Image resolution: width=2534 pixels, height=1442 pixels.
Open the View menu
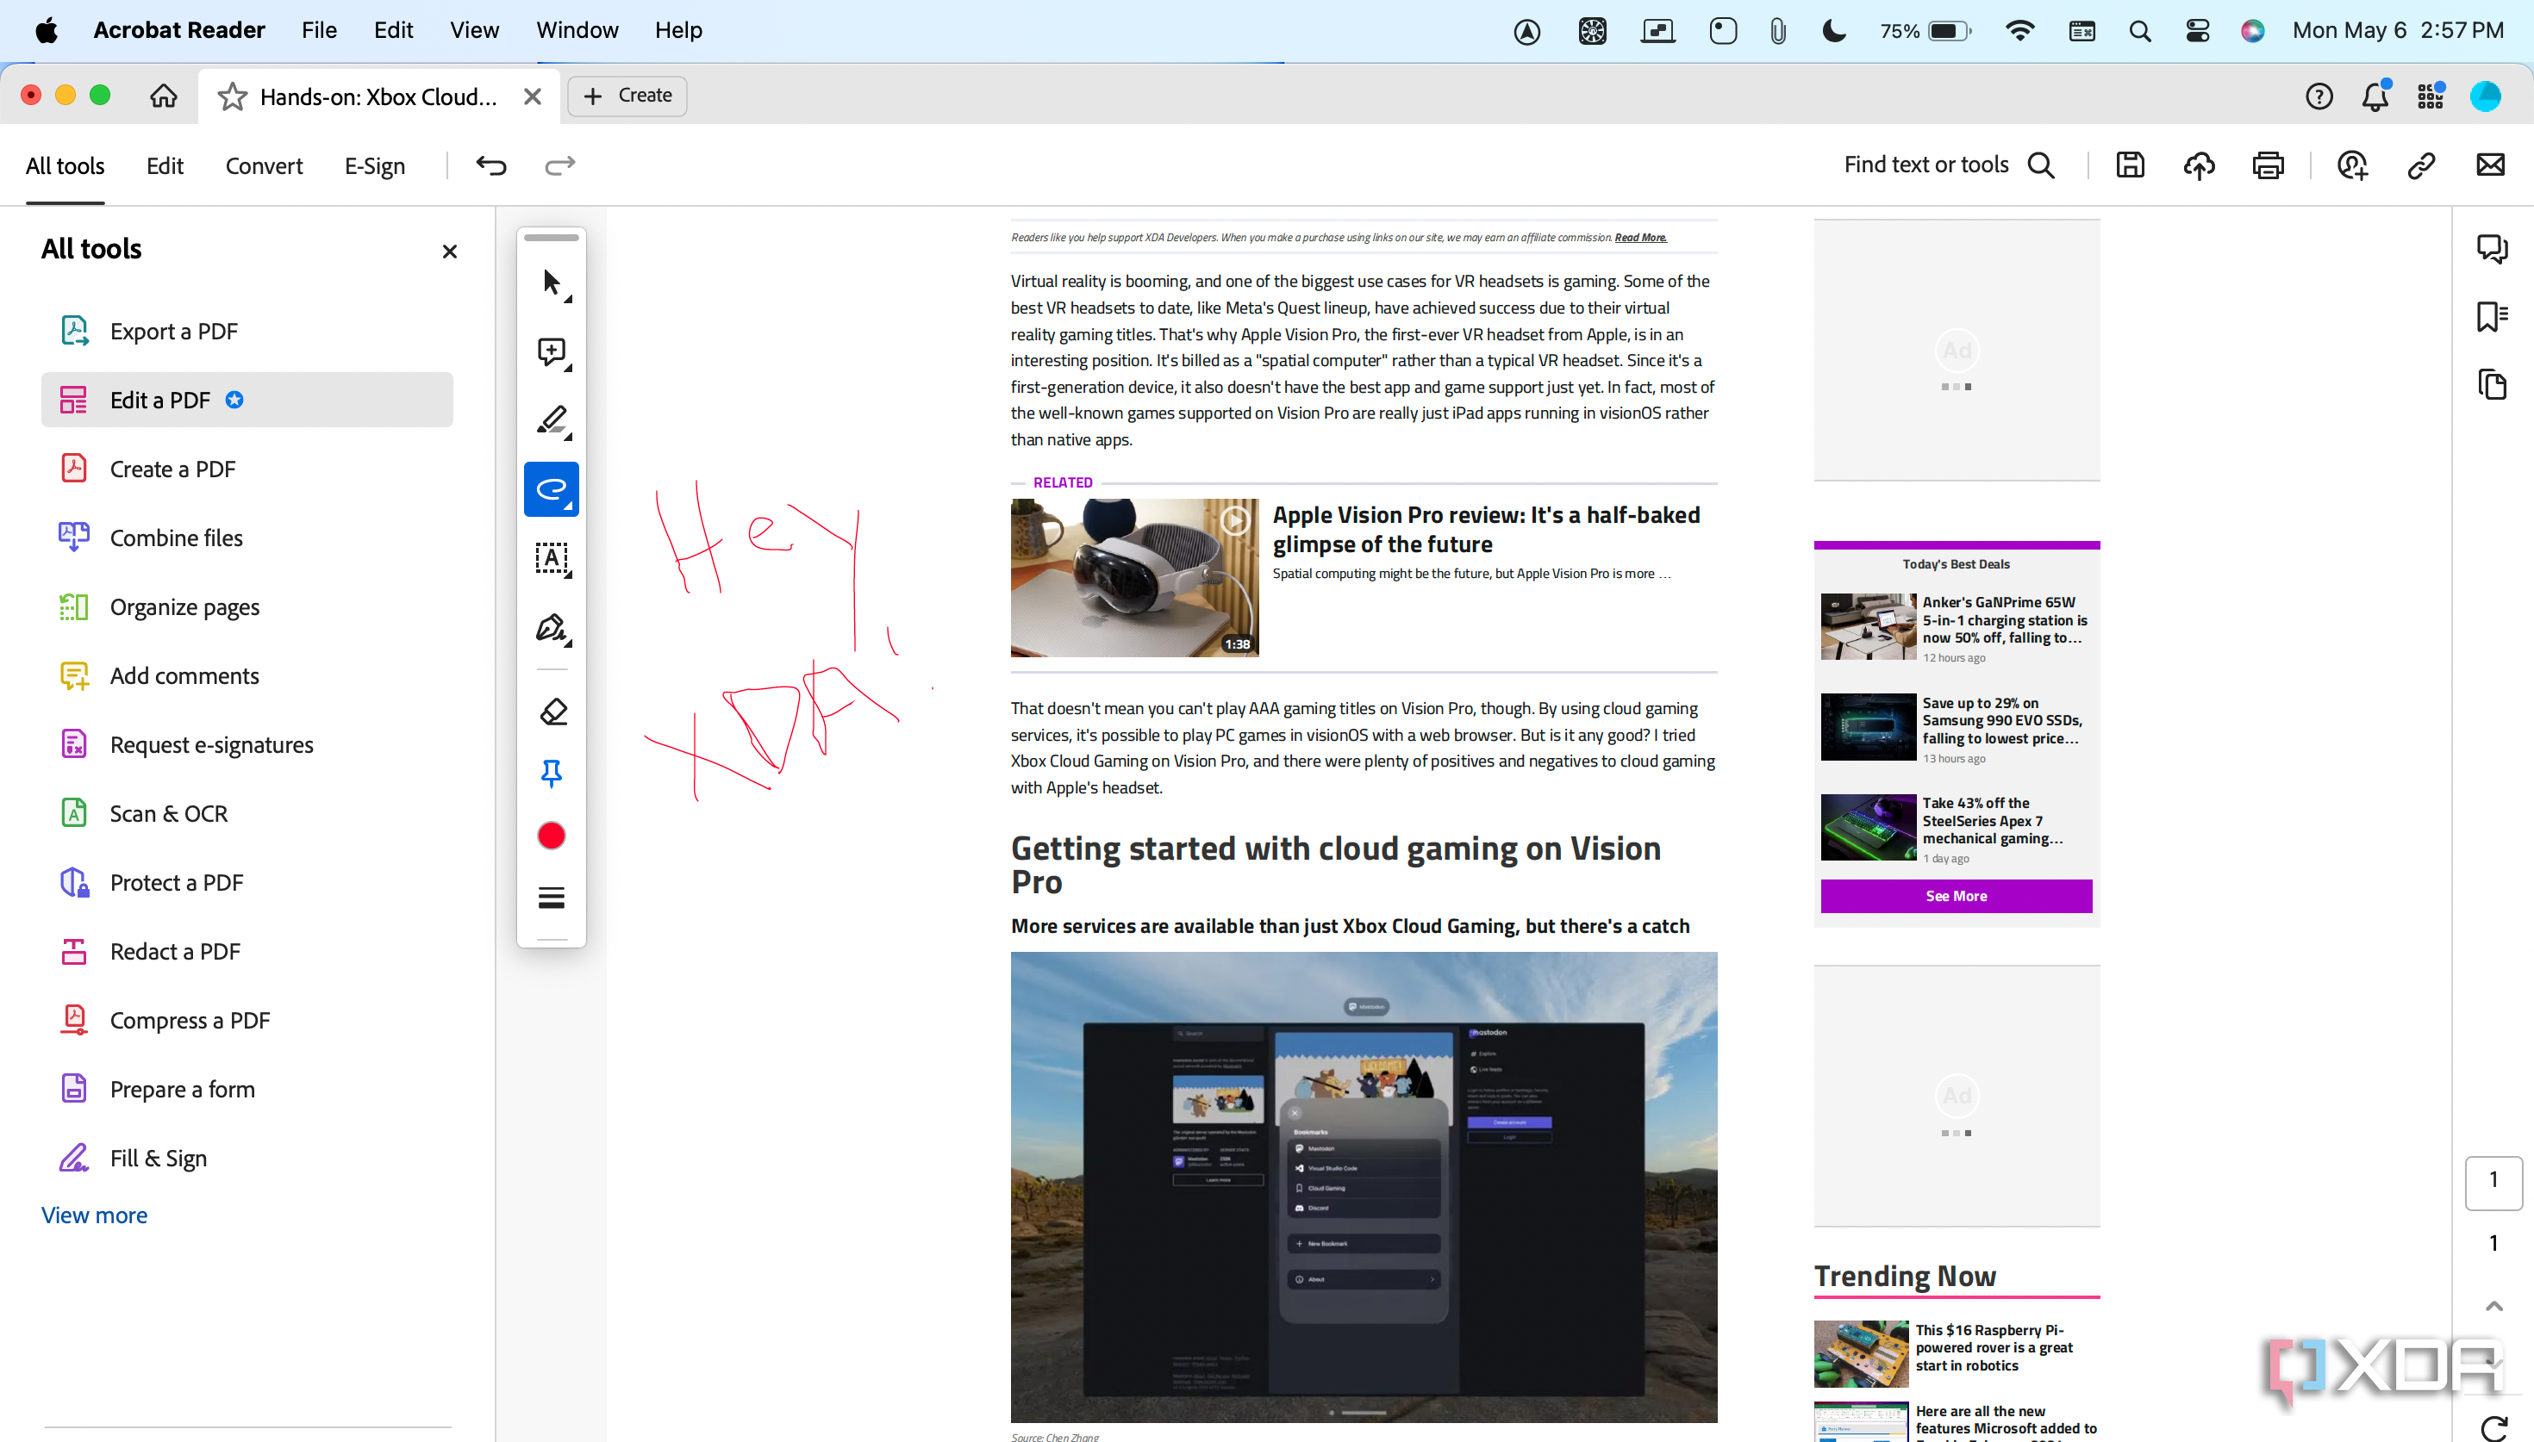click(475, 29)
